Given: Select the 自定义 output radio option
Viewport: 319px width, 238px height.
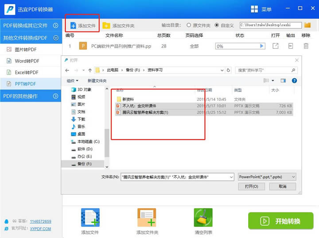Looking at the screenshot, I should [x=217, y=25].
